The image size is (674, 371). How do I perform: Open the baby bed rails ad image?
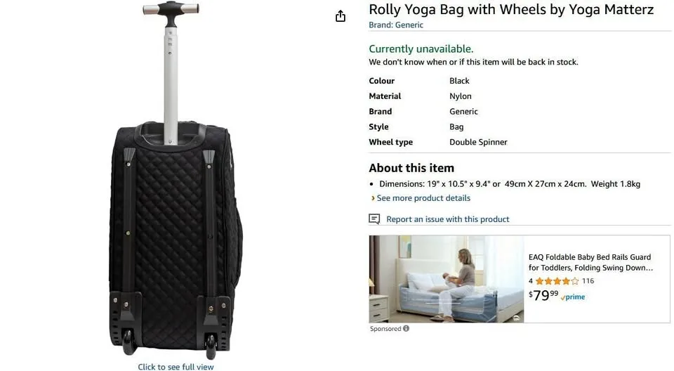pyautogui.click(x=447, y=279)
